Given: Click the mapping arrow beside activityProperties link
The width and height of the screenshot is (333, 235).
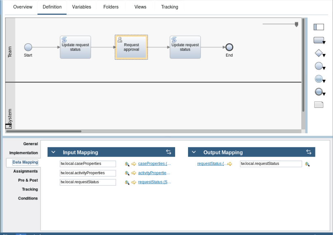Looking at the screenshot, I should 133,173.
